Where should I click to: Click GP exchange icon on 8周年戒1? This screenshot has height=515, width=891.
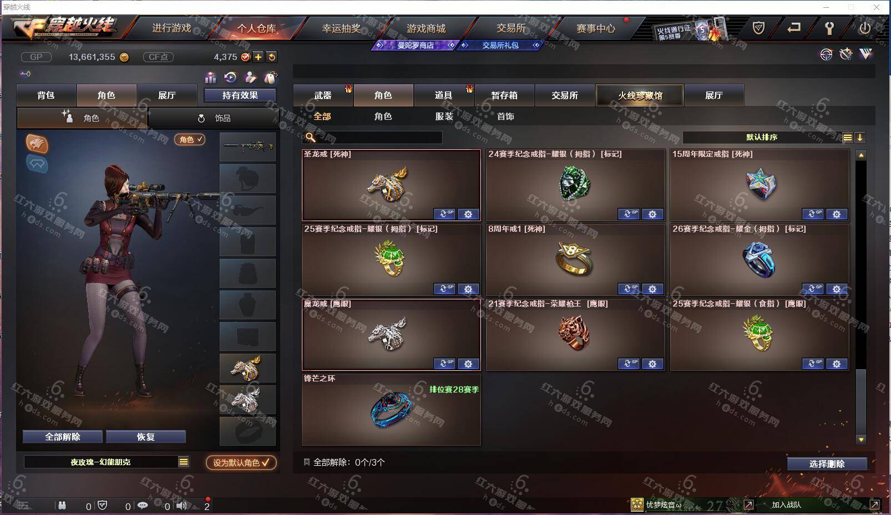tap(629, 289)
